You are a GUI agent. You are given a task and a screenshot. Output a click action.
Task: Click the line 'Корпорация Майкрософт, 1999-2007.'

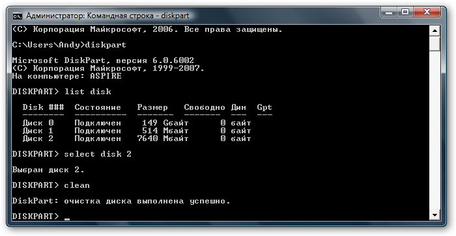(x=119, y=68)
